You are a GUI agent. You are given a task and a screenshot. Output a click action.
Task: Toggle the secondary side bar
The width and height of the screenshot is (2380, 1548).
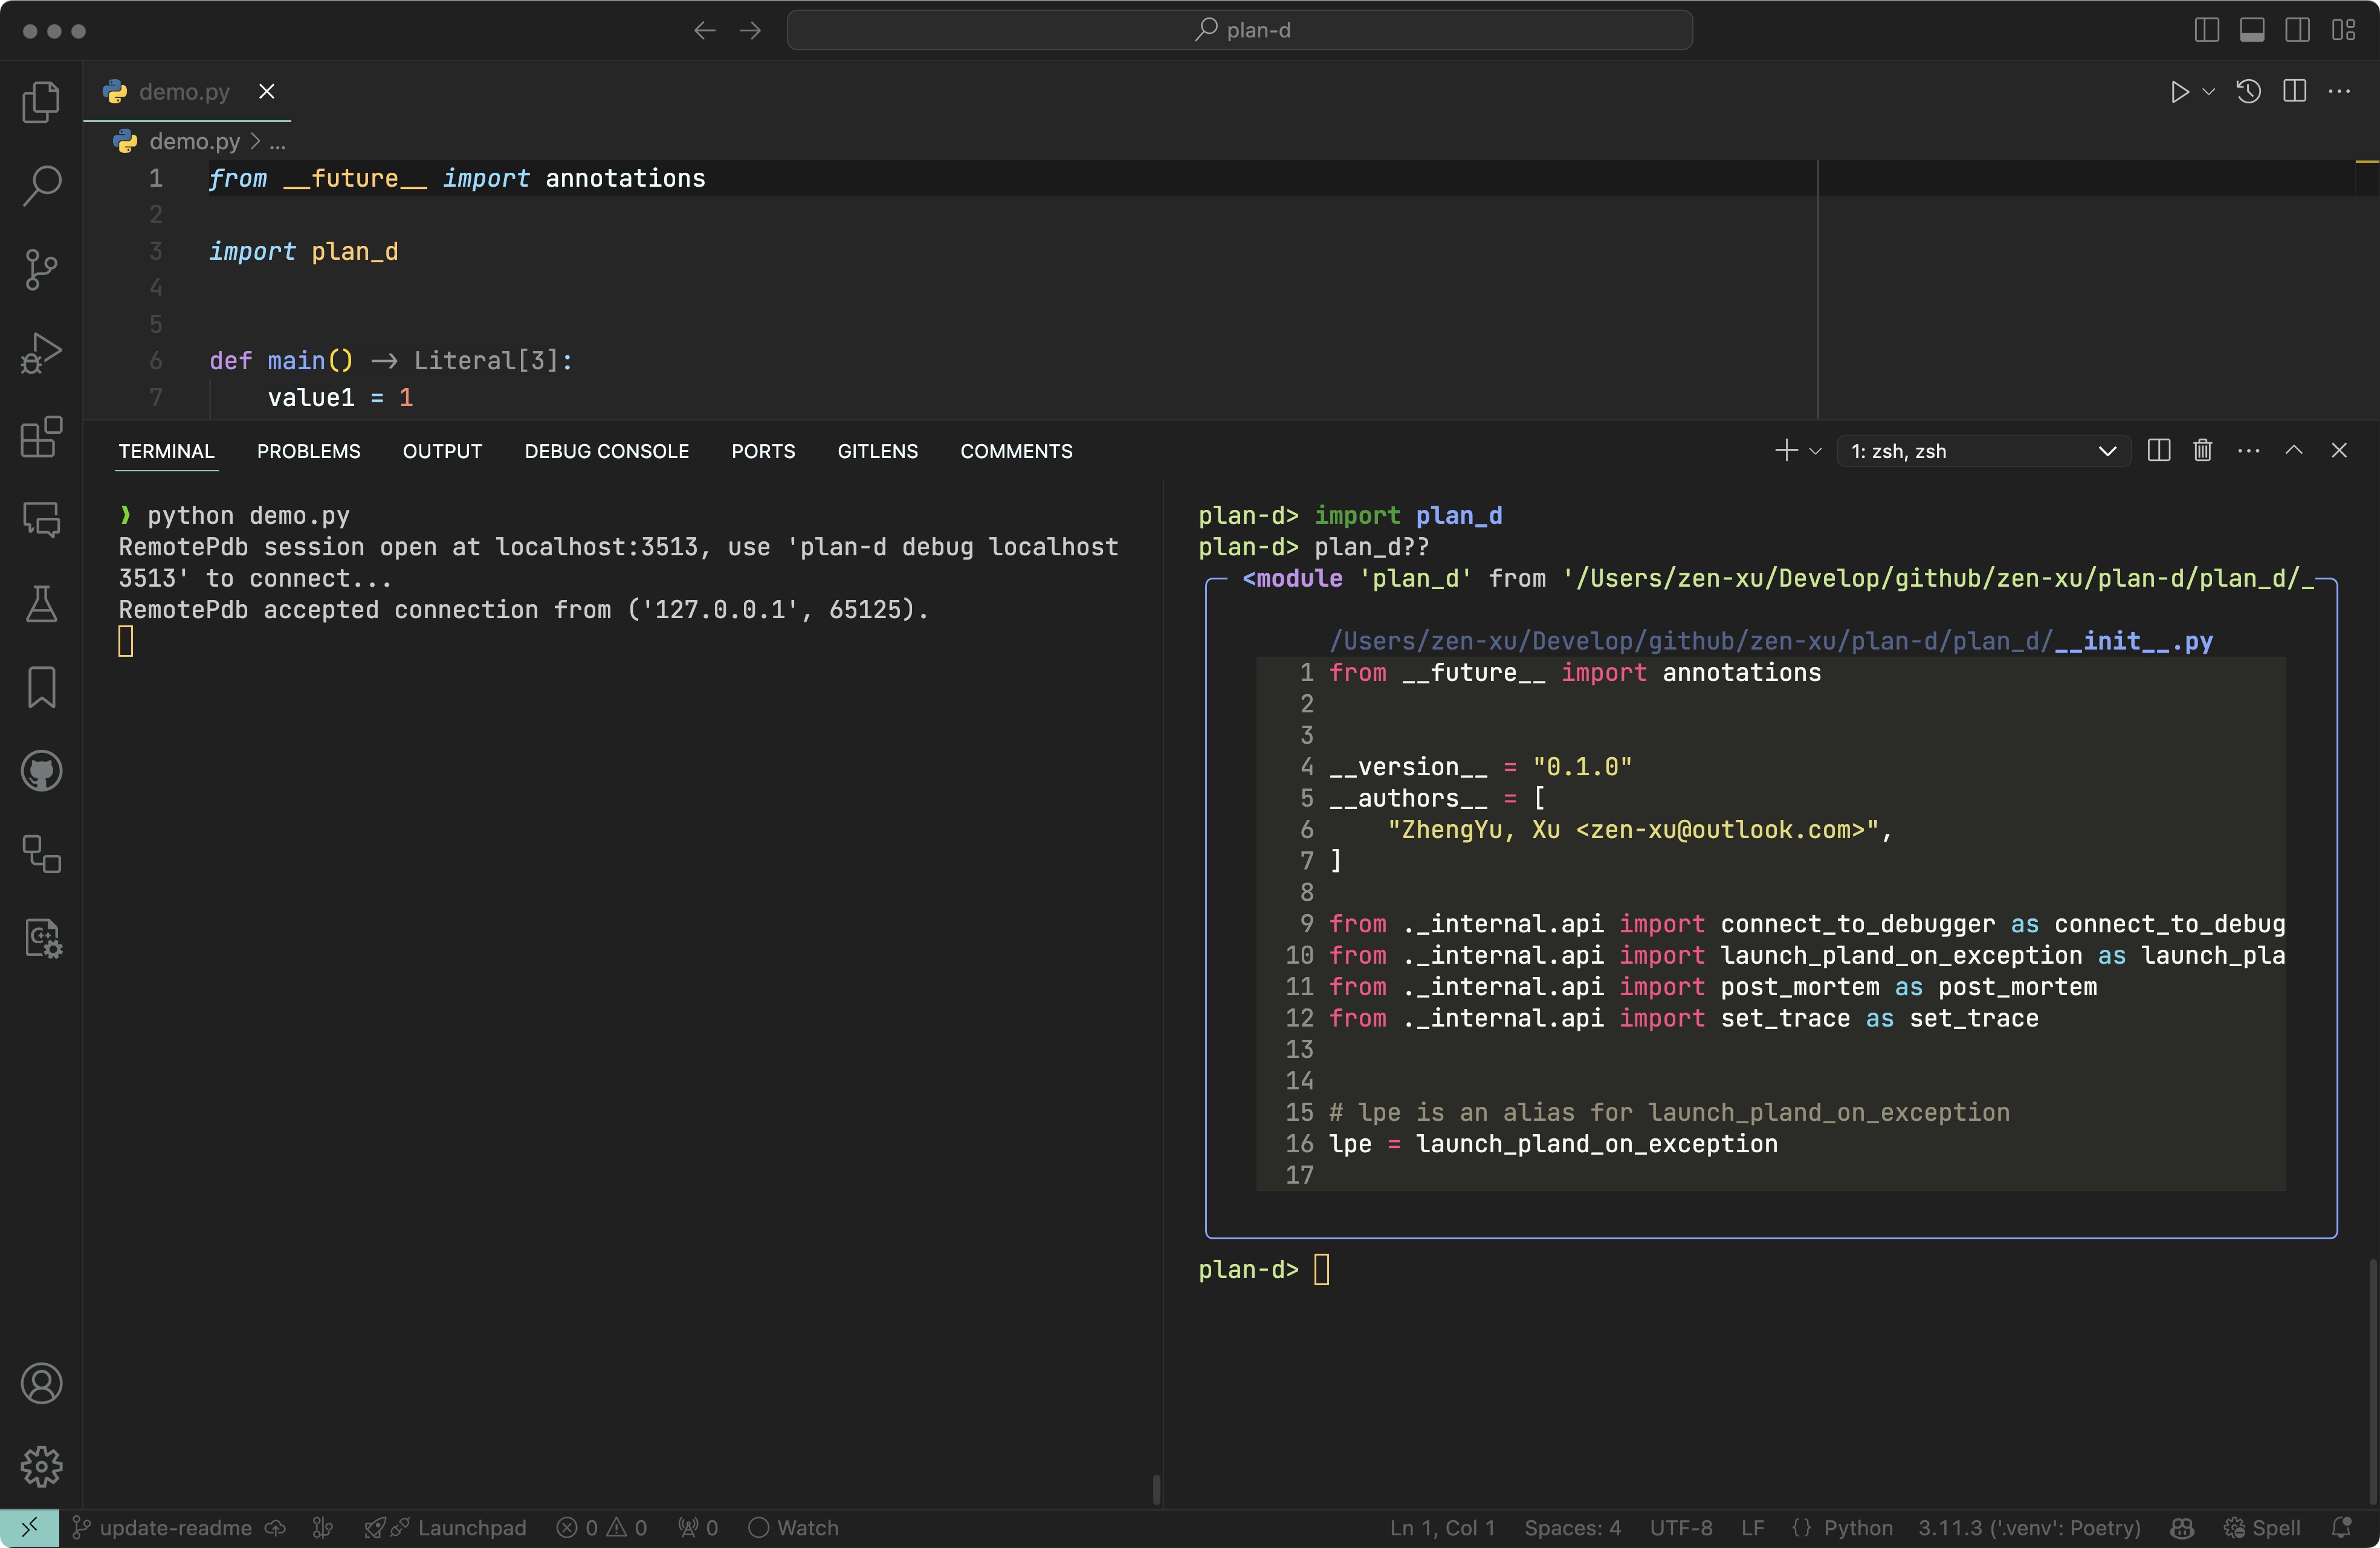click(2297, 30)
